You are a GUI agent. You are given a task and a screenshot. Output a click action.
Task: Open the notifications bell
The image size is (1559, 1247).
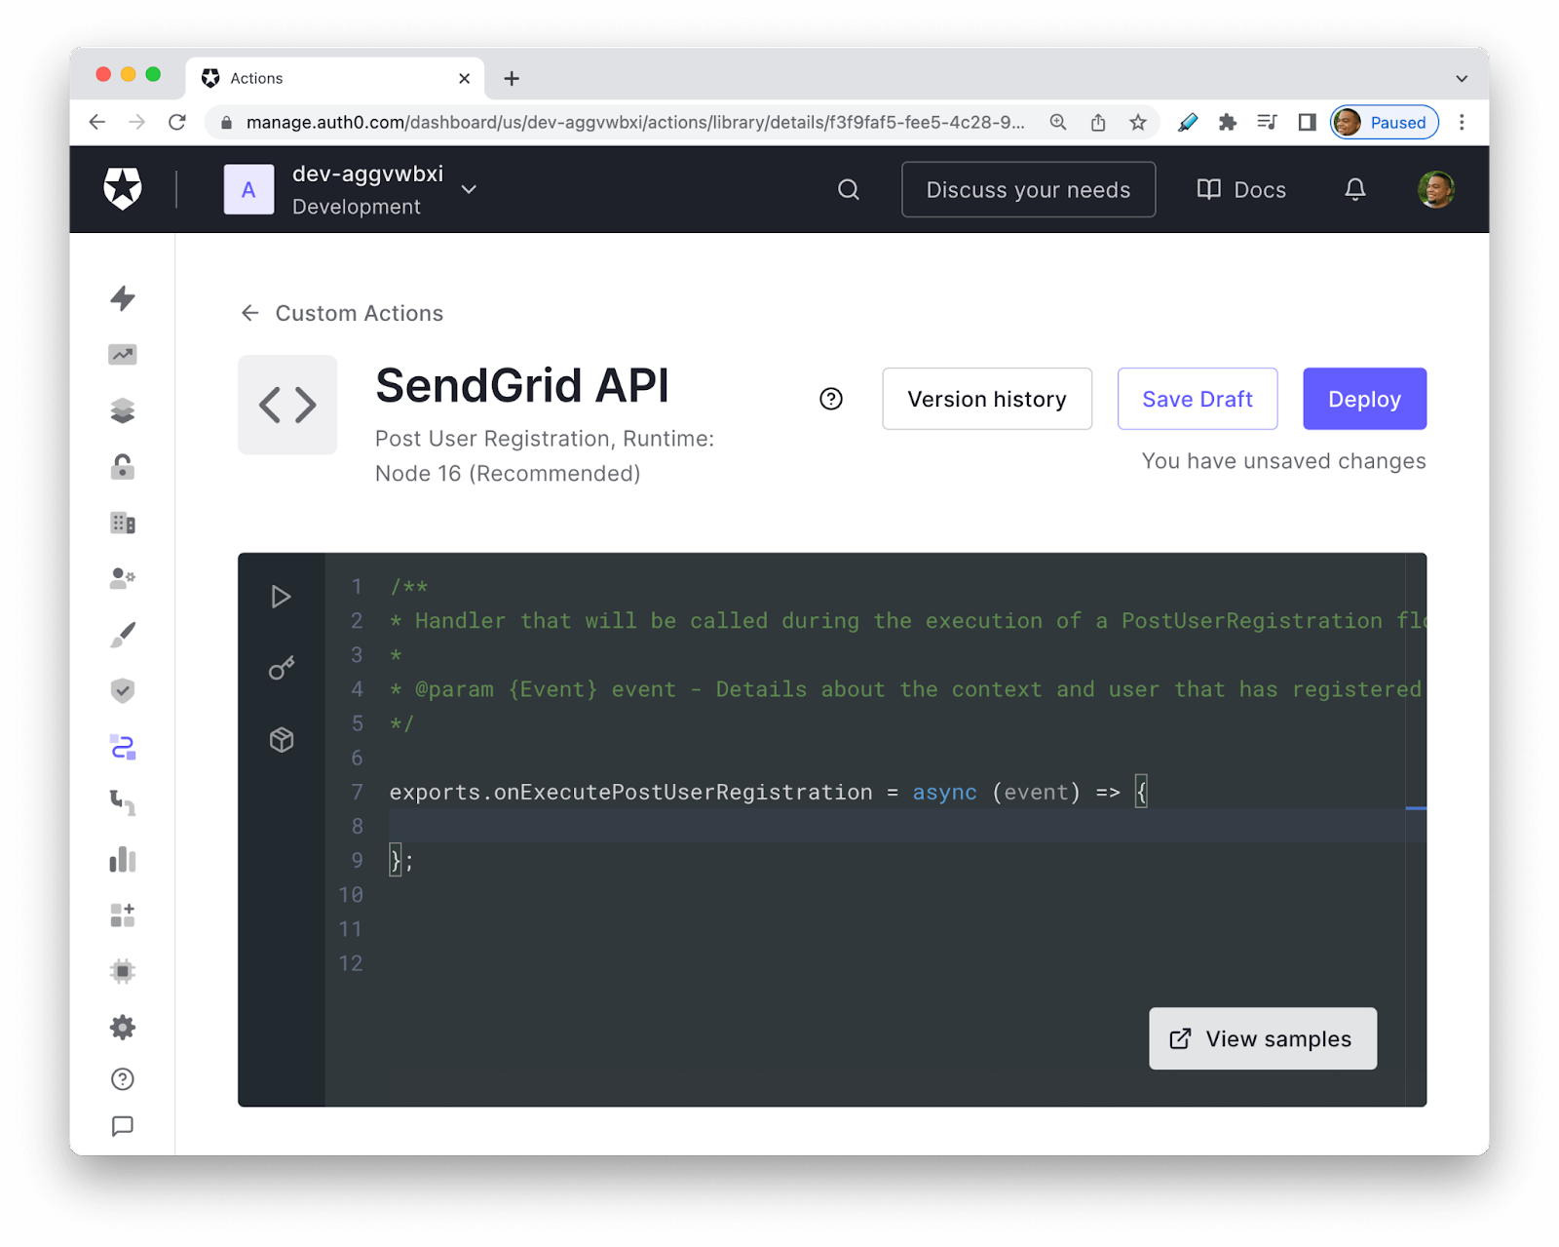[1354, 189]
